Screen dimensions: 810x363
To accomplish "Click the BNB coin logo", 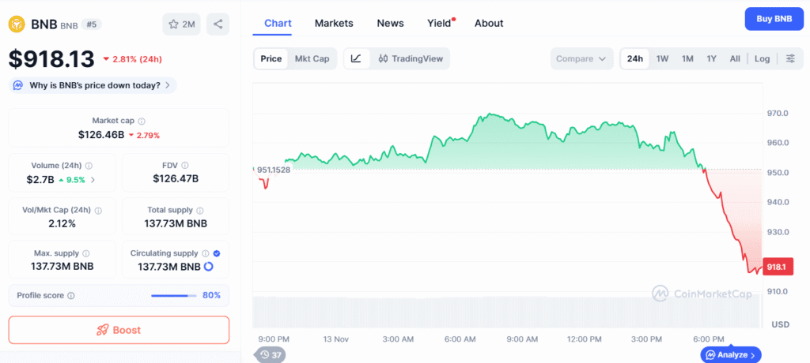I will (x=17, y=24).
